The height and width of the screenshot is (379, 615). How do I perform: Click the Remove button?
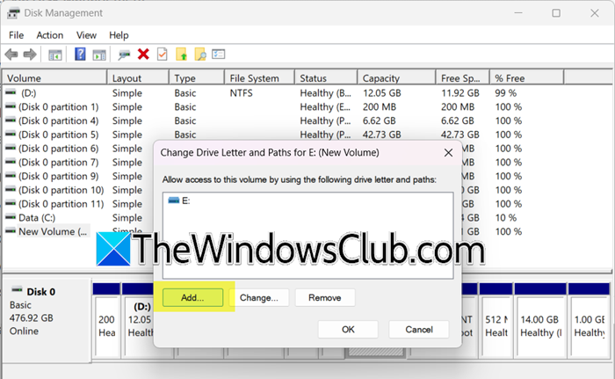click(325, 298)
